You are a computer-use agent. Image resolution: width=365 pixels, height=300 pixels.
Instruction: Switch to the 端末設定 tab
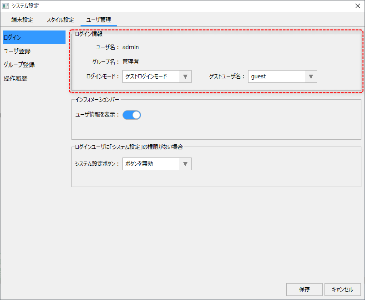point(22,20)
